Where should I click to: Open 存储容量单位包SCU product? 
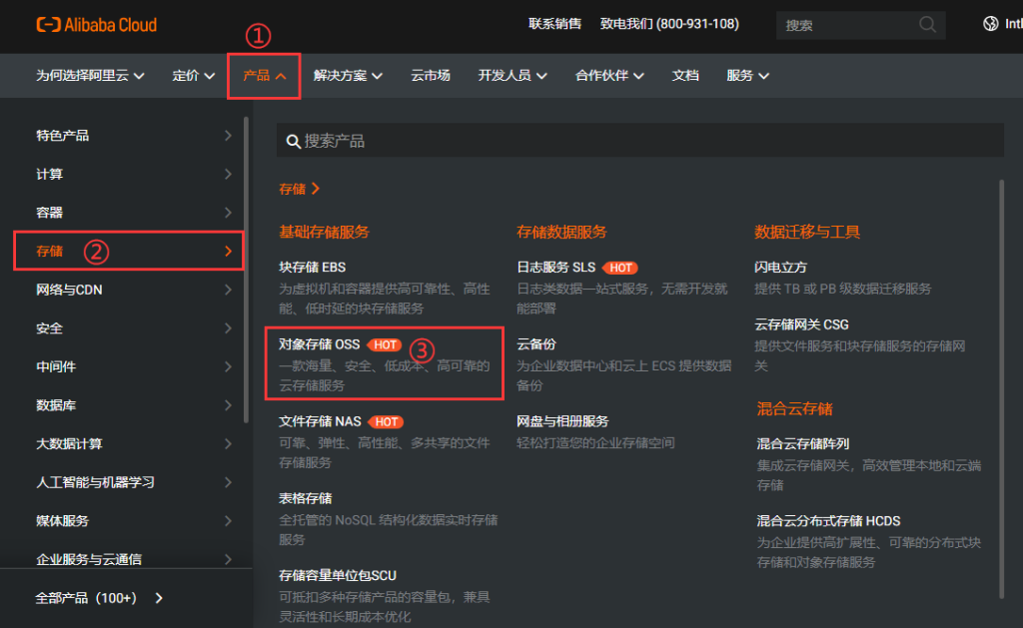click(x=338, y=575)
